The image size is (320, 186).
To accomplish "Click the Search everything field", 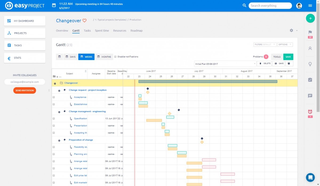I will (x=270, y=6).
